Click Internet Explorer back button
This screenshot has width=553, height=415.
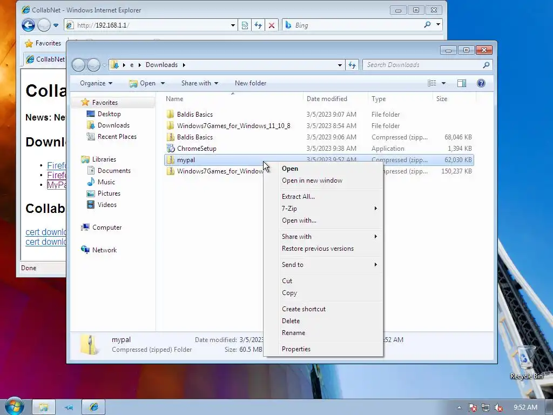tap(28, 25)
